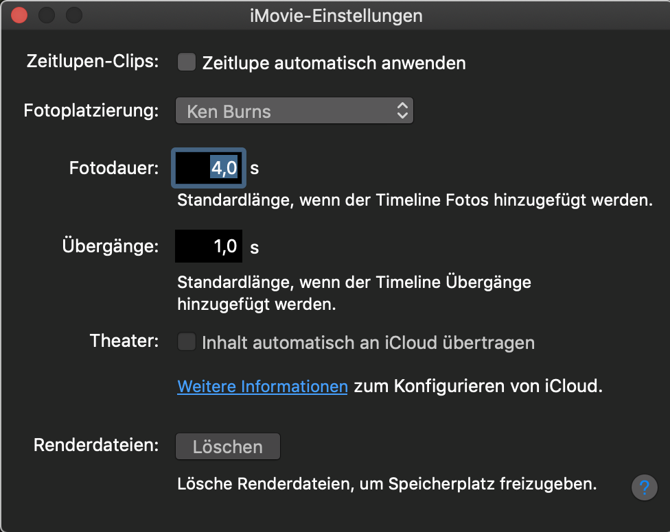Click 'Standardlänge, wenn der Timeline Fotos hinzugefügt werden.' text
Image resolution: width=670 pixels, height=532 pixels.
[415, 200]
